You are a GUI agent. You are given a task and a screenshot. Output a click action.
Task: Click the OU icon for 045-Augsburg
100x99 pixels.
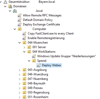24,70
